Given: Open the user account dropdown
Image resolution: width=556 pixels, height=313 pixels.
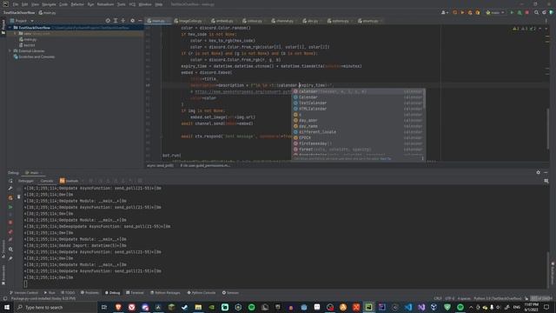Looking at the screenshot, I should 444,12.
